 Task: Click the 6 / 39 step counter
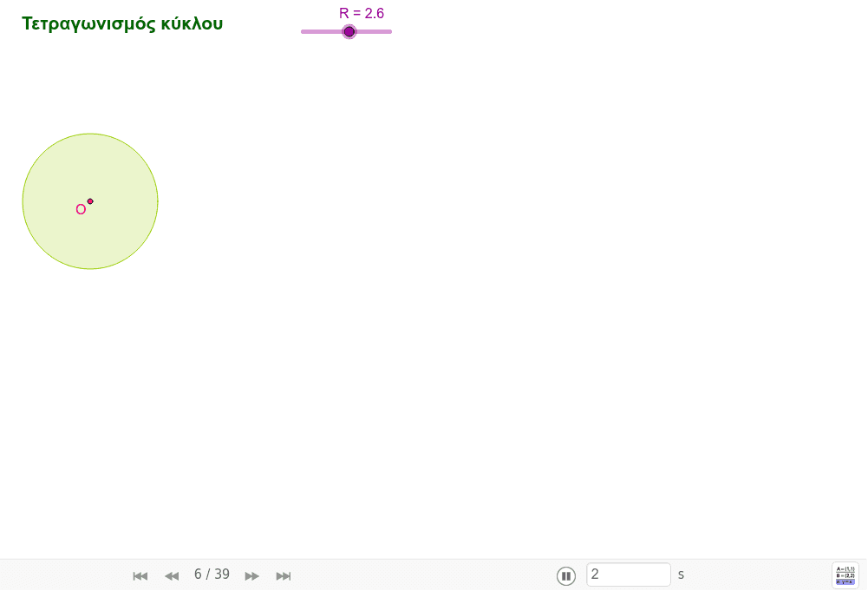[212, 575]
